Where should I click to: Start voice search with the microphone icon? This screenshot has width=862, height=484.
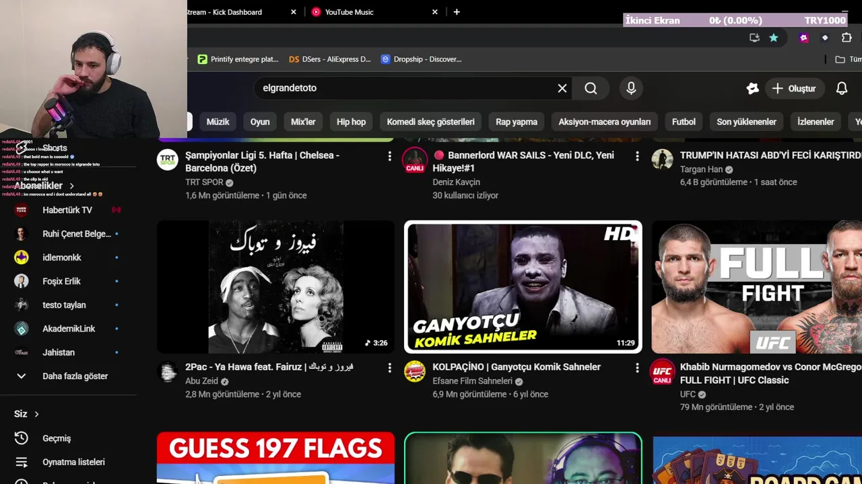pos(631,88)
